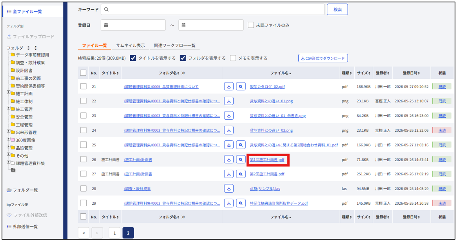Expand the 施工計画 folder
This screenshot has height=242, width=457.
coord(9,93)
